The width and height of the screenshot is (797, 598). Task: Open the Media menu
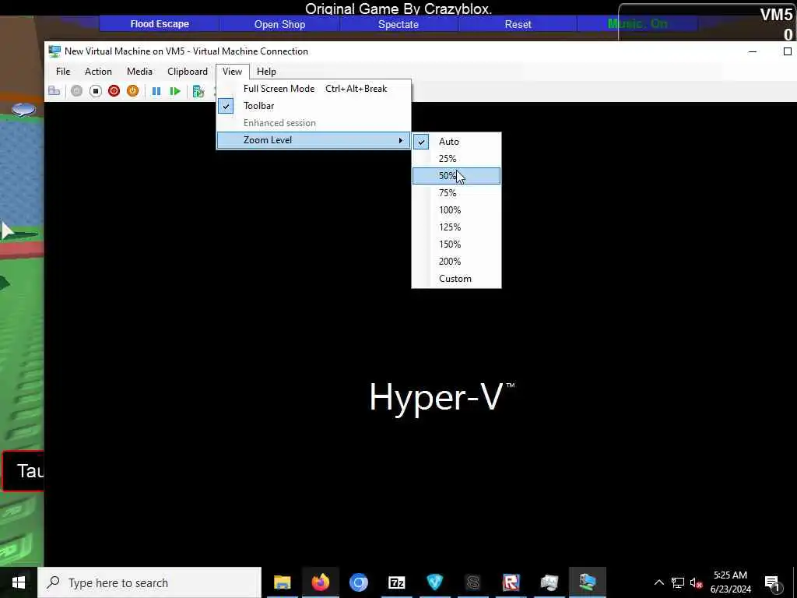tap(139, 71)
